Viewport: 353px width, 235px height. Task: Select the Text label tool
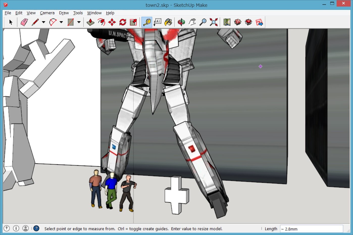click(x=158, y=22)
